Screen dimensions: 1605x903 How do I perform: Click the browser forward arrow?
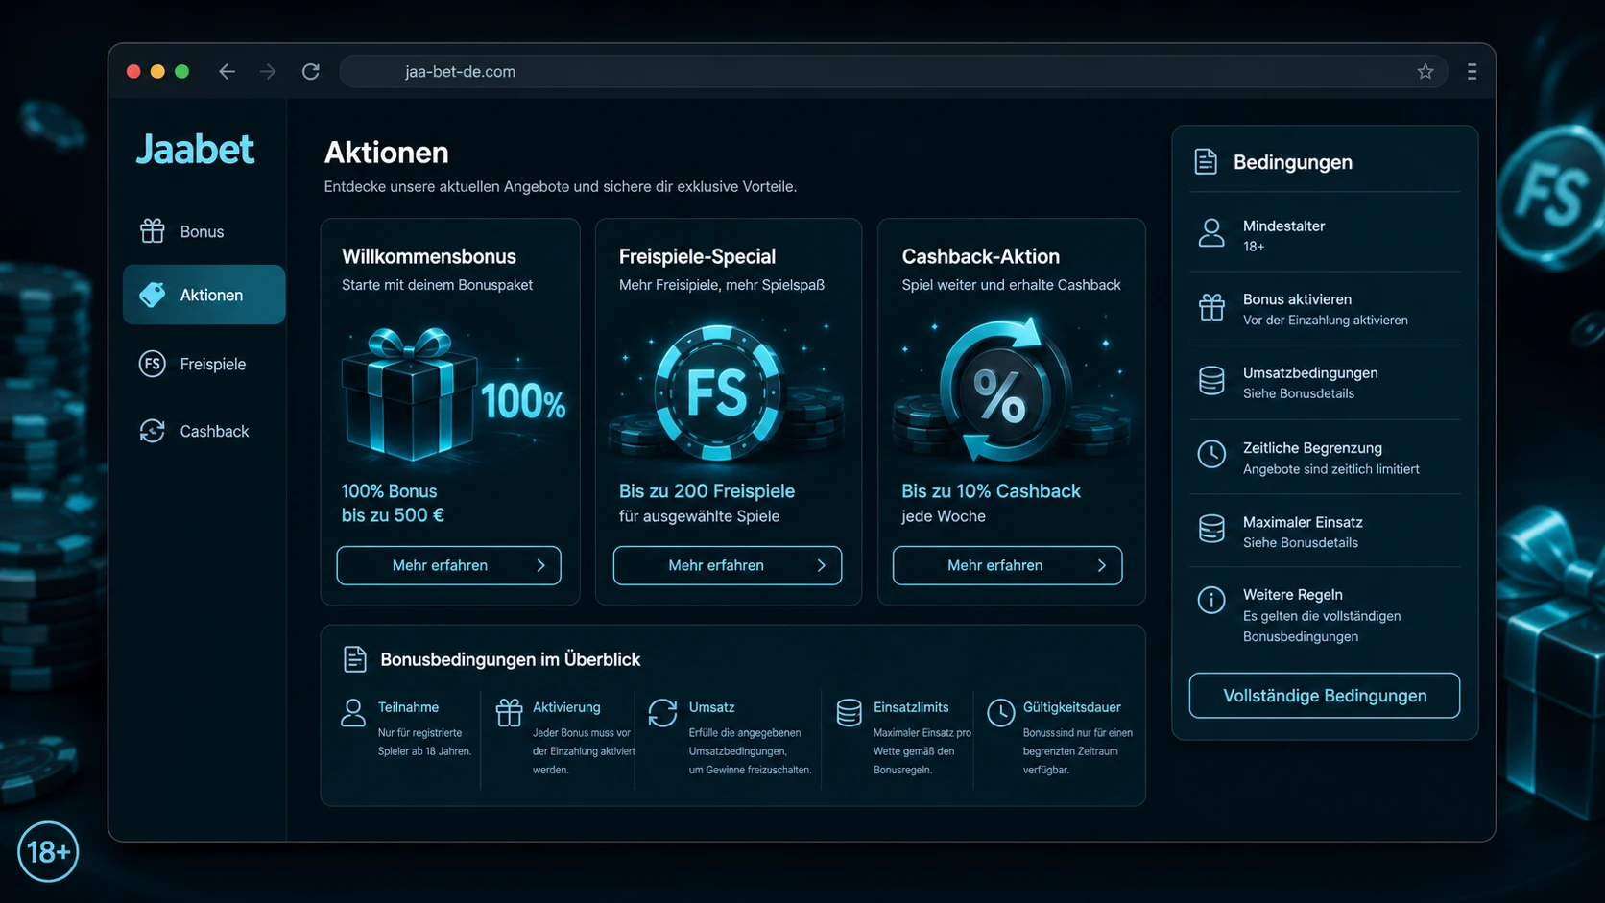point(268,72)
